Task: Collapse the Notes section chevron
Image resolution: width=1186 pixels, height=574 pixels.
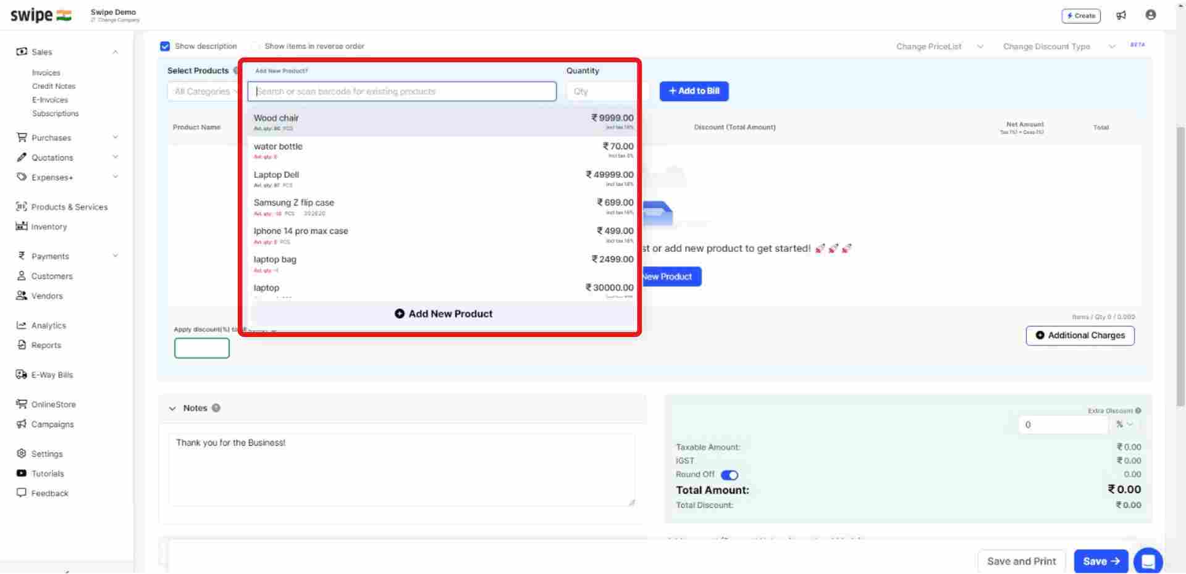Action: coord(172,409)
